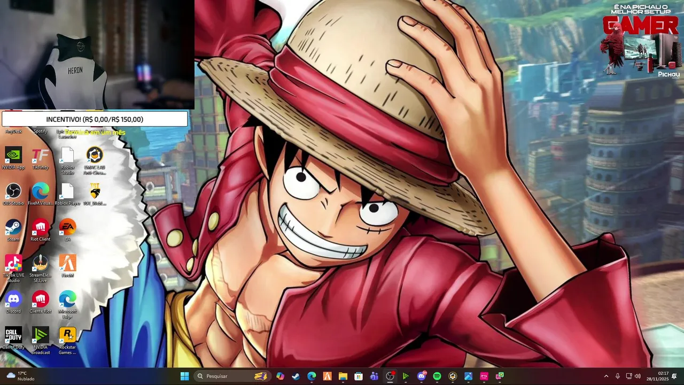Open Microsoft Store from the taskbar
684x385 pixels.
click(359, 376)
